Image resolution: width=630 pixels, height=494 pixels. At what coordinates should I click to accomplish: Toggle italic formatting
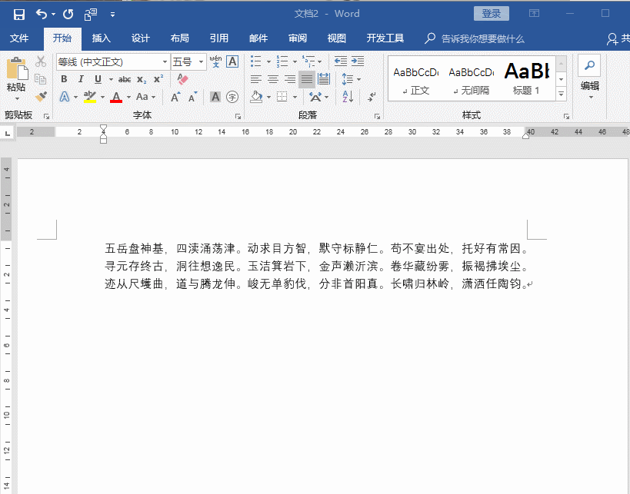point(81,79)
